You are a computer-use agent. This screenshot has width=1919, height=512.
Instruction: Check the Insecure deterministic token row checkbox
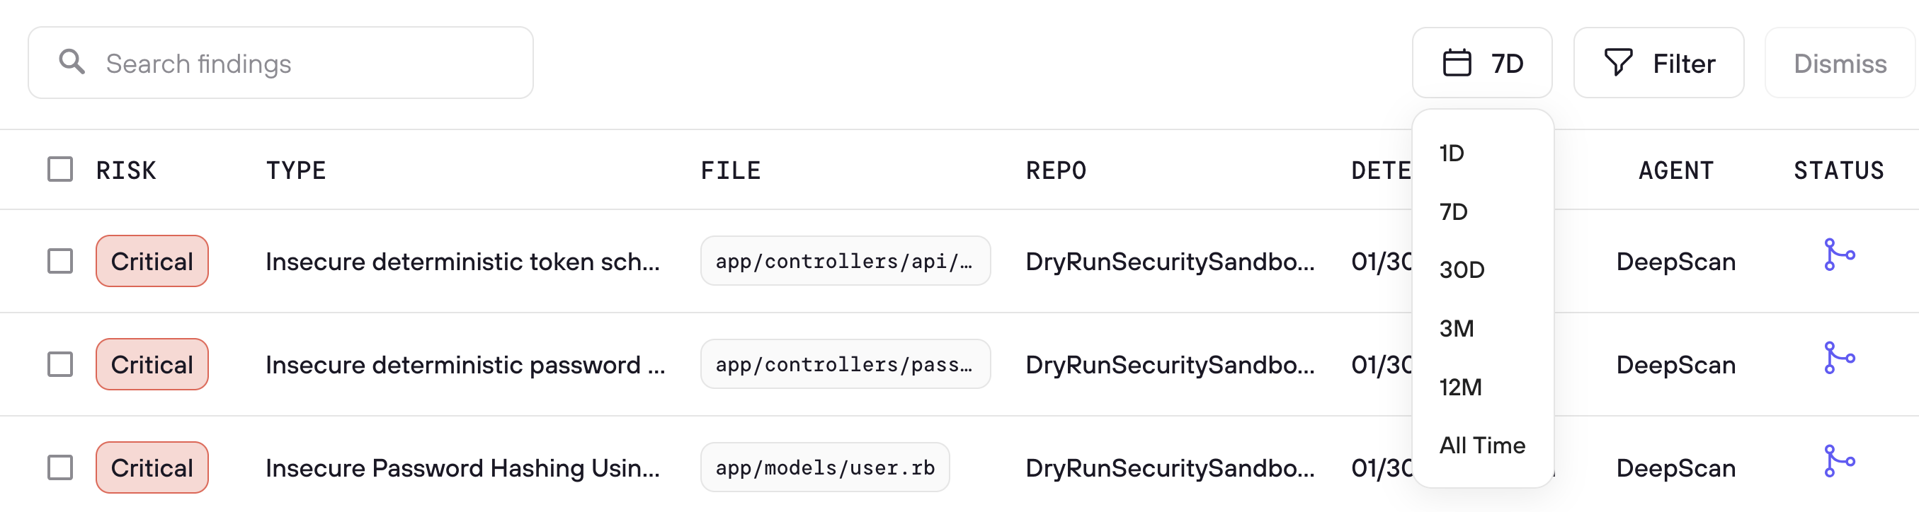60,261
